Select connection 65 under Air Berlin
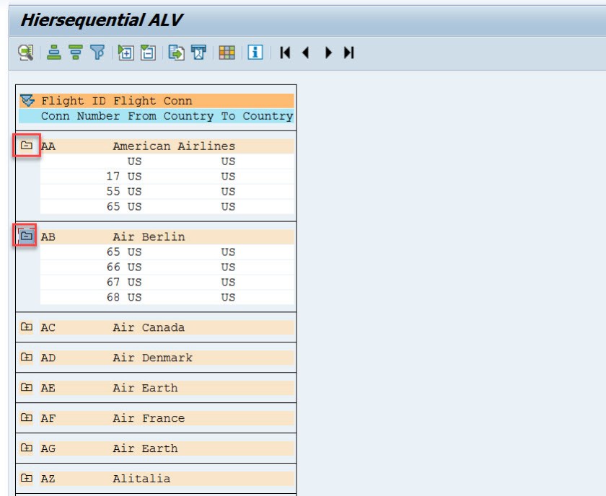Viewport: 606px width, 496px height. click(x=113, y=252)
